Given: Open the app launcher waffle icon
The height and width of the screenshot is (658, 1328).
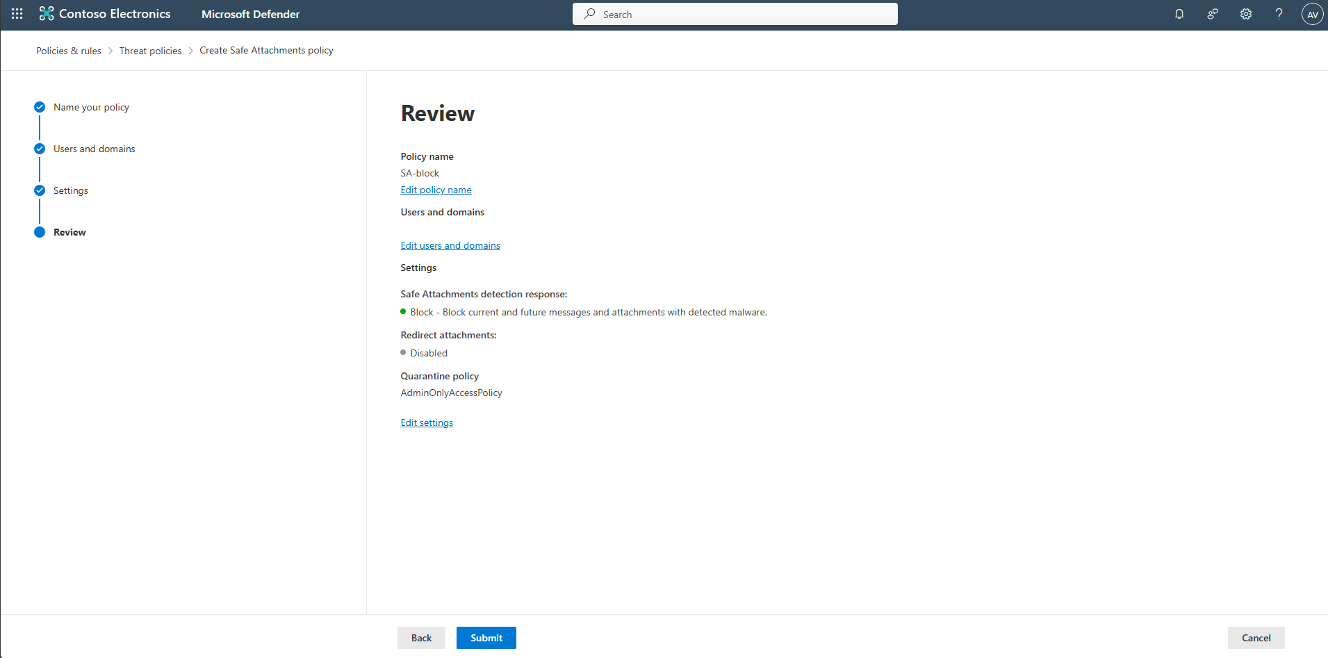Looking at the screenshot, I should coord(17,14).
